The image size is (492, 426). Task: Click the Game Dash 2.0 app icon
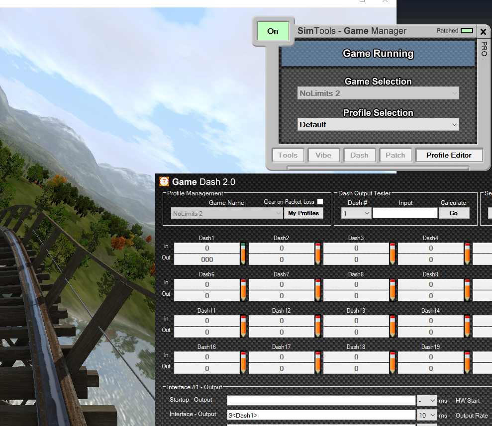point(164,181)
